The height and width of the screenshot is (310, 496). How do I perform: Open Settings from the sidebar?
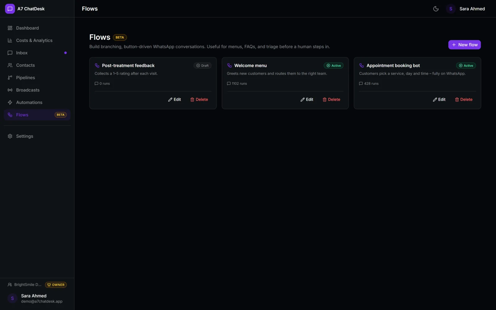click(37, 136)
